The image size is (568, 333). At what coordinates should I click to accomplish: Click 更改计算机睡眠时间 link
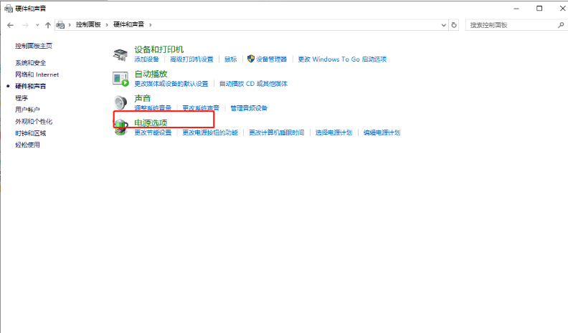[x=276, y=132]
